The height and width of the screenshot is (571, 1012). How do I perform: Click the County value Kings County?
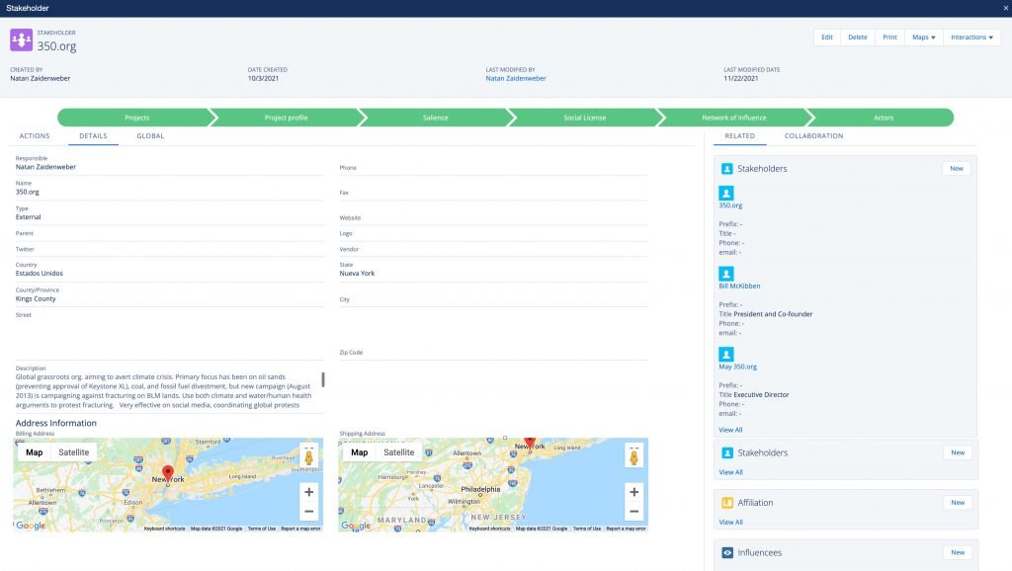(x=36, y=299)
